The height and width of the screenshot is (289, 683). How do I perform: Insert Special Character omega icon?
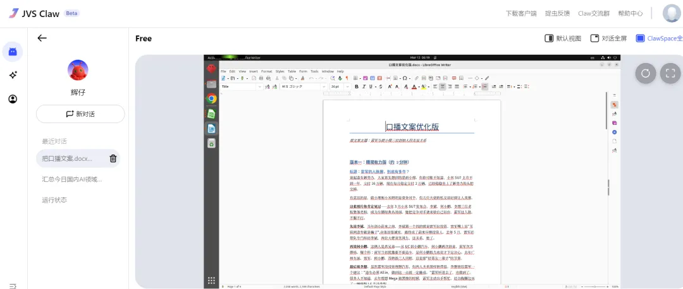[405, 78]
